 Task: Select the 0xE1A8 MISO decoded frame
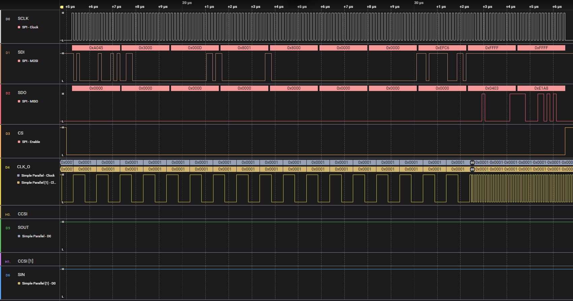coord(541,88)
